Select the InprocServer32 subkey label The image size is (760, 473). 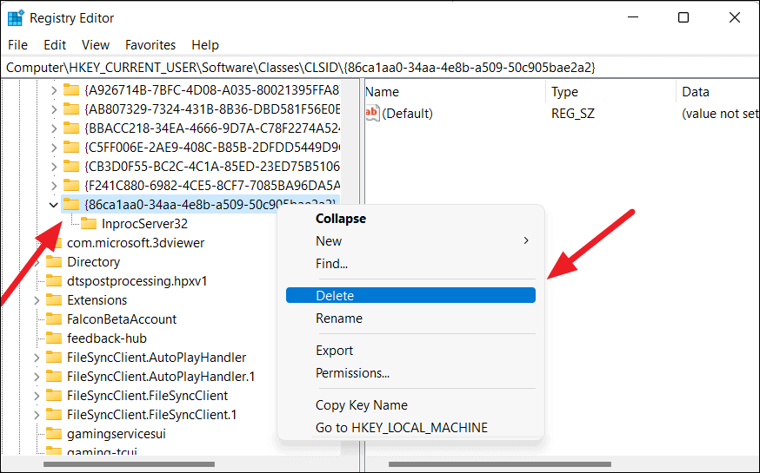pos(144,223)
